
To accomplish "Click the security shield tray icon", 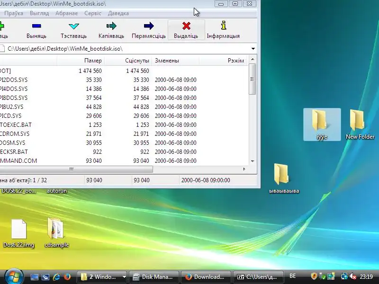I will pos(314,276).
